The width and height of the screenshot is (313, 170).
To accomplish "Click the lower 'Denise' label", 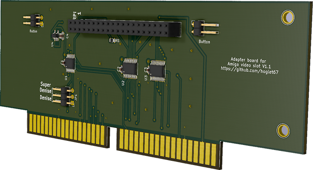I will 45,97.
